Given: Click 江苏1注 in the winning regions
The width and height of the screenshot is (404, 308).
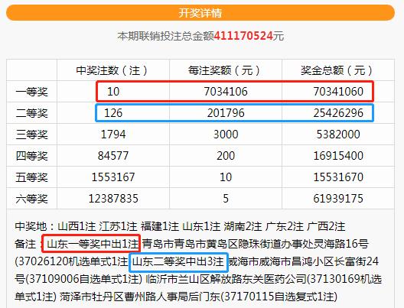Looking at the screenshot, I should coord(119,226).
